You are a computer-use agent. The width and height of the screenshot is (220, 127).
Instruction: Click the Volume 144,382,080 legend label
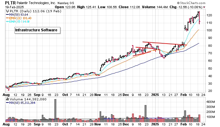coord(28,99)
